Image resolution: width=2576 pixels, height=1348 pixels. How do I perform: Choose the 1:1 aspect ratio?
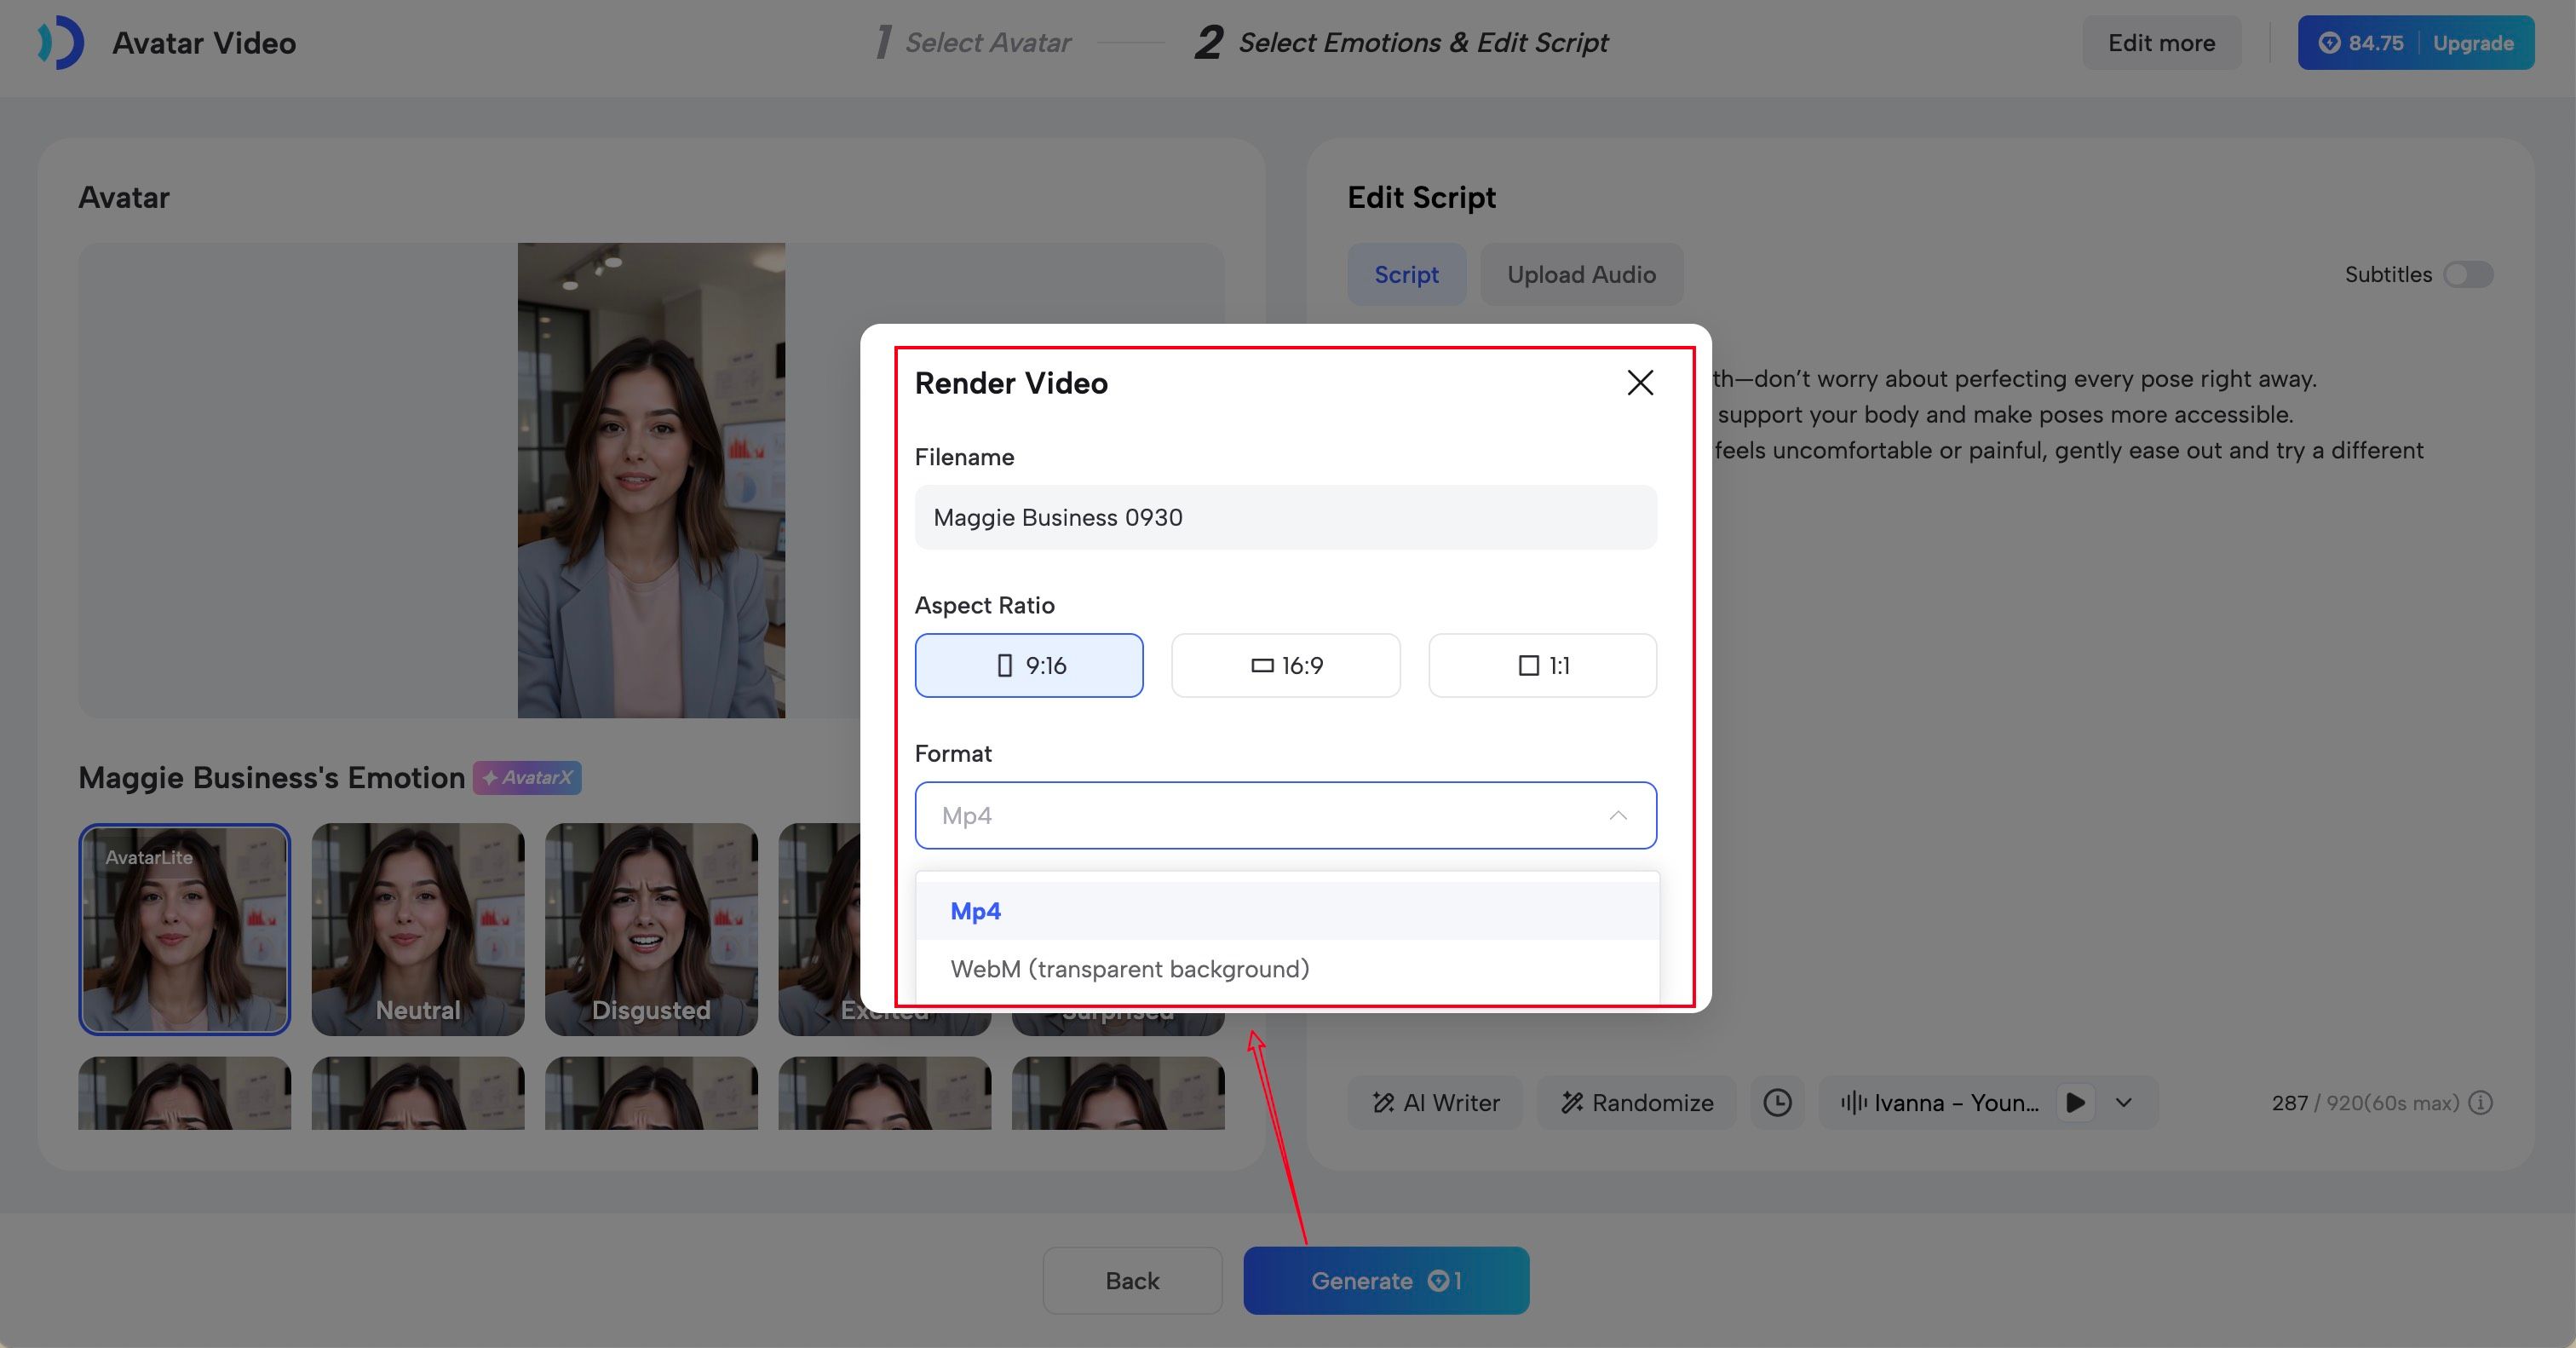[x=1542, y=665]
